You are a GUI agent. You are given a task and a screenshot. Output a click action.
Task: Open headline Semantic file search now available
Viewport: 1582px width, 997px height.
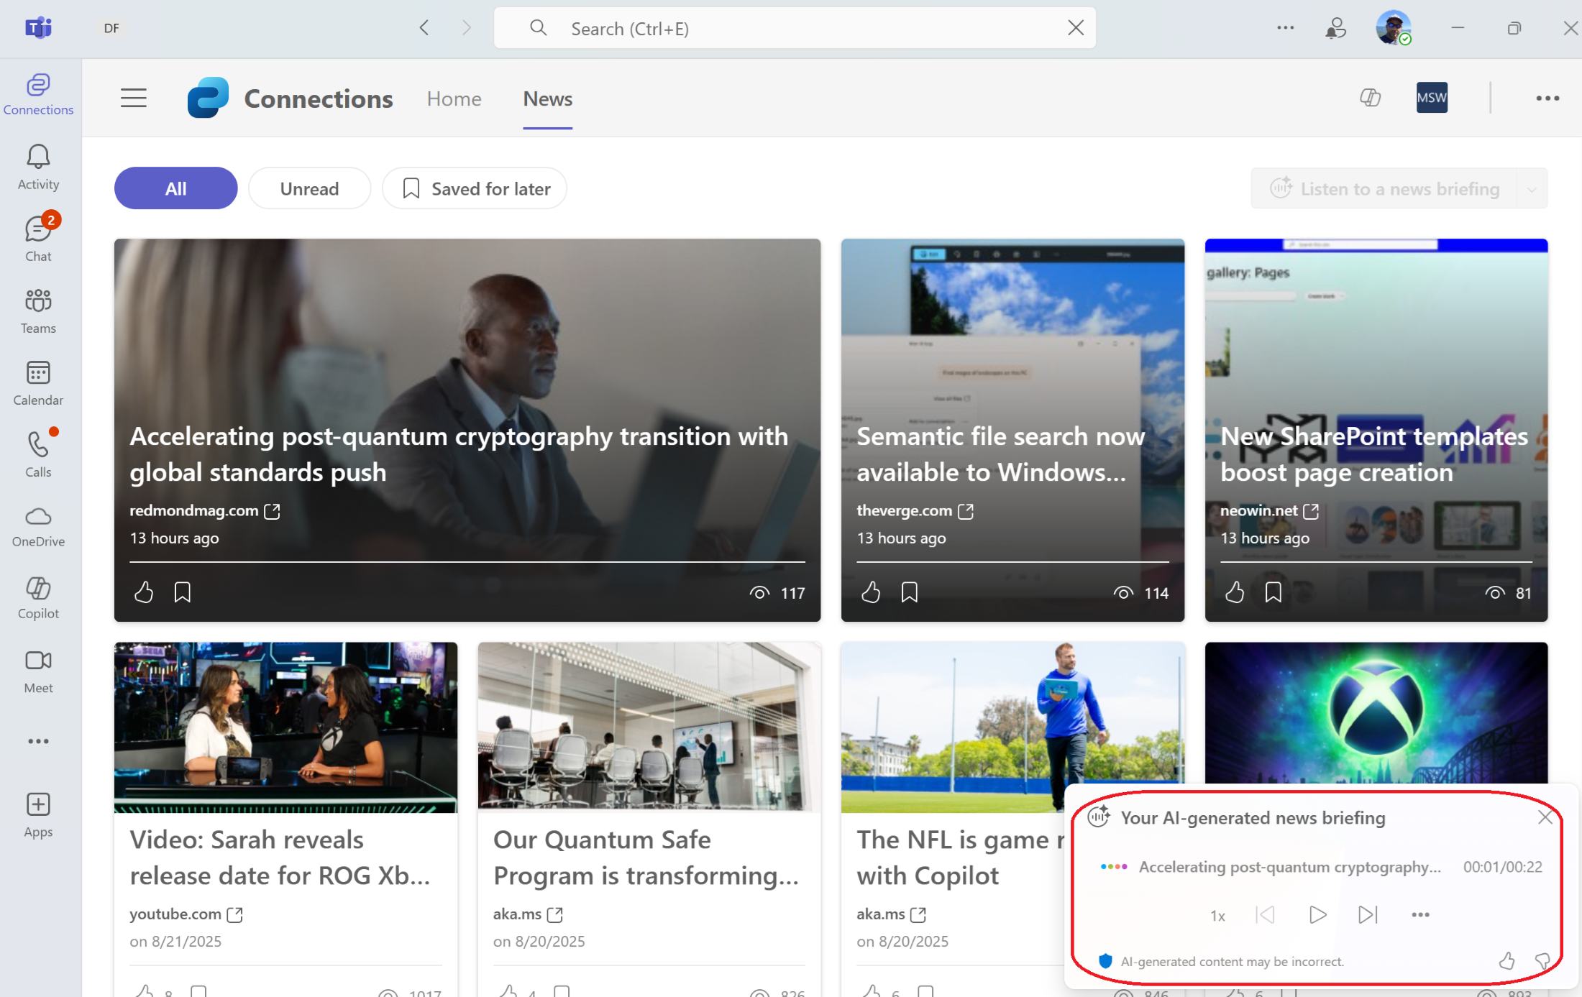1000,454
